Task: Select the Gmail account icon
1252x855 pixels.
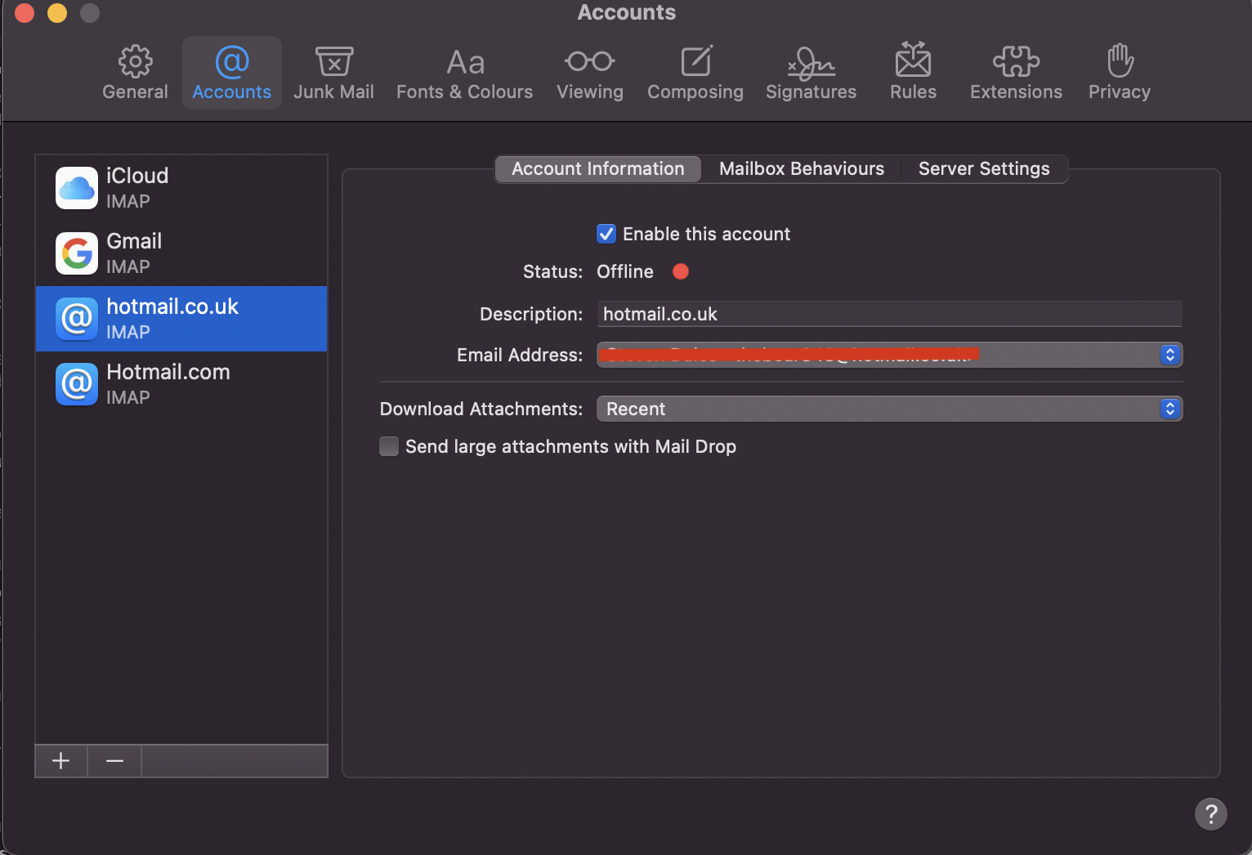Action: (77, 253)
